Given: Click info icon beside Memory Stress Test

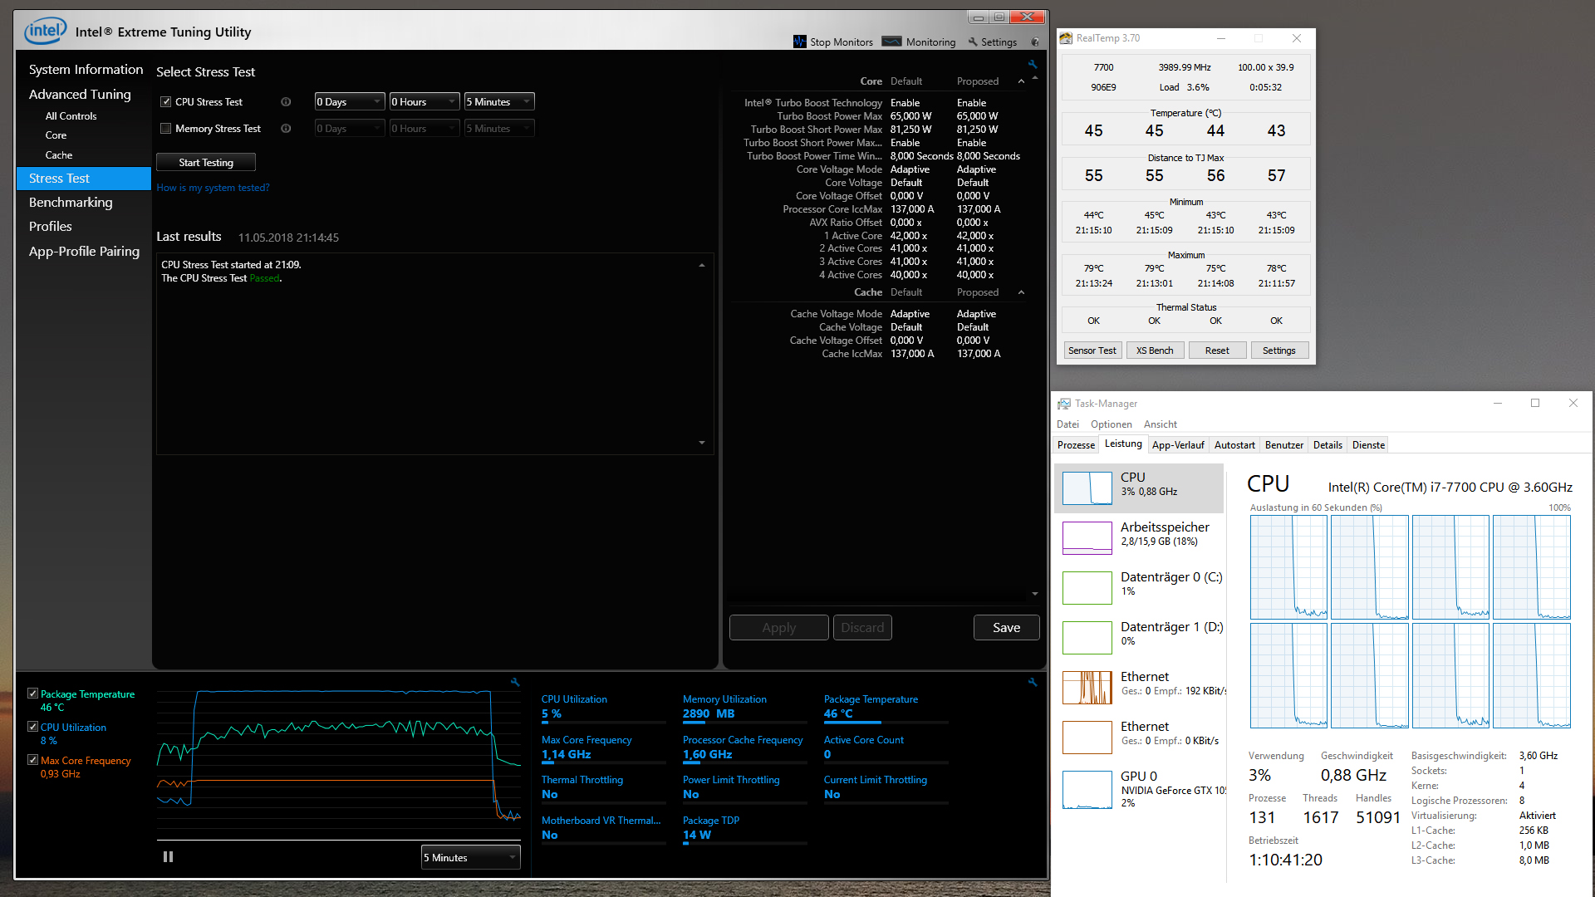Looking at the screenshot, I should tap(286, 129).
